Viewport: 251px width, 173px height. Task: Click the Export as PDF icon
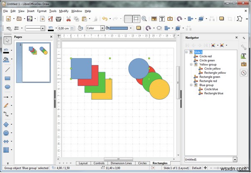click(50, 19)
